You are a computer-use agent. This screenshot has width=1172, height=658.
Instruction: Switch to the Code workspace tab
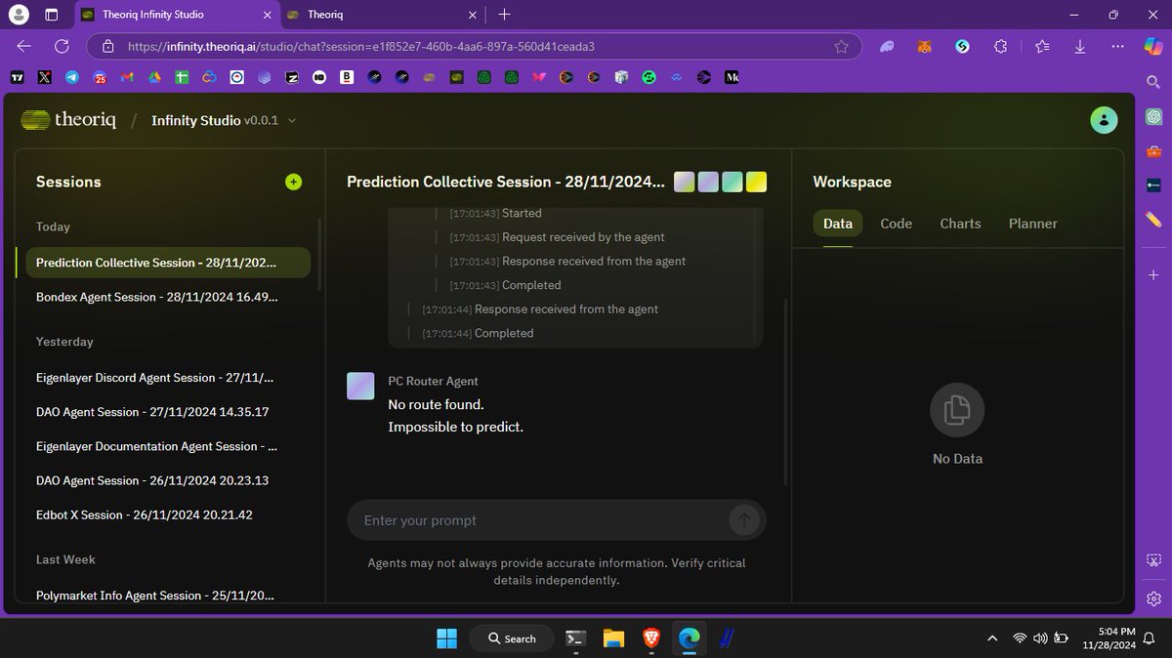tap(896, 224)
